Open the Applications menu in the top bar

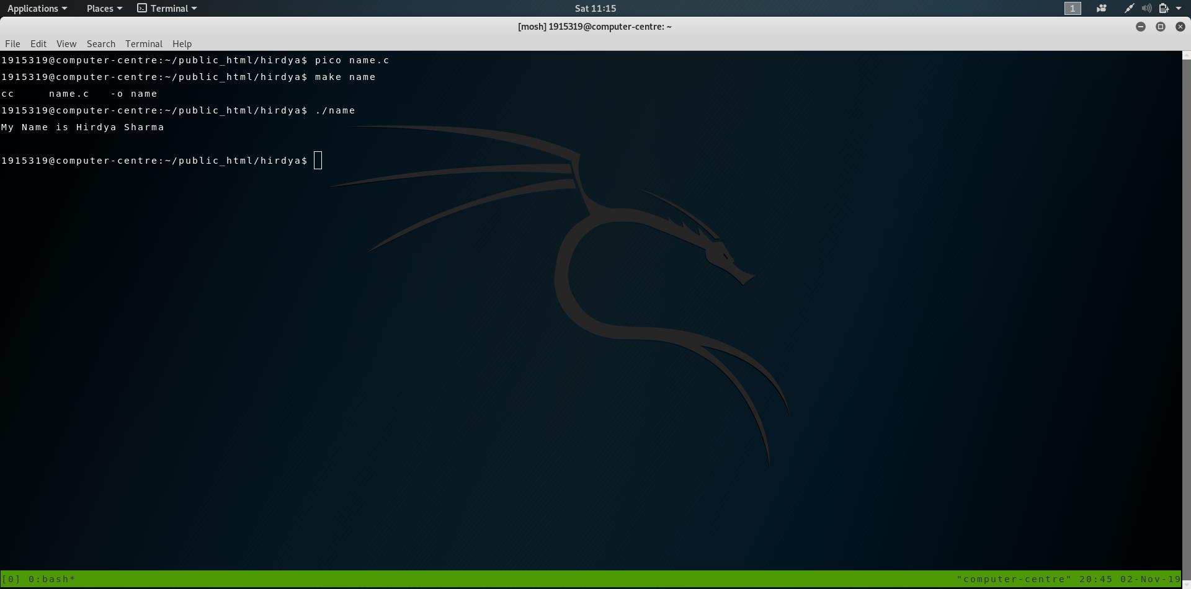pyautogui.click(x=37, y=8)
